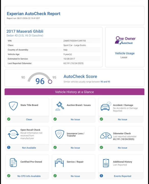The width and height of the screenshot is (149, 184).
Task: Click 65,191 reading in Odometer Check card
Action: tap(123, 139)
